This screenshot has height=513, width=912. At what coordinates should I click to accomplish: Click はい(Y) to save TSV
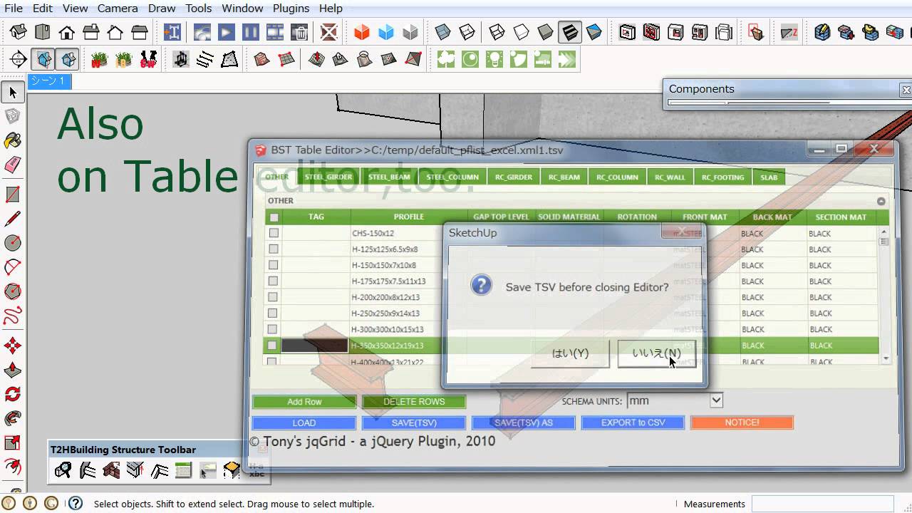coord(570,353)
